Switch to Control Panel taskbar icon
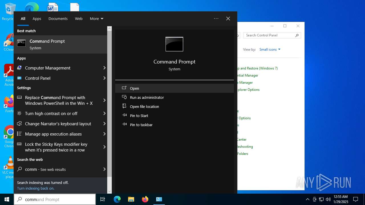 click(x=159, y=199)
